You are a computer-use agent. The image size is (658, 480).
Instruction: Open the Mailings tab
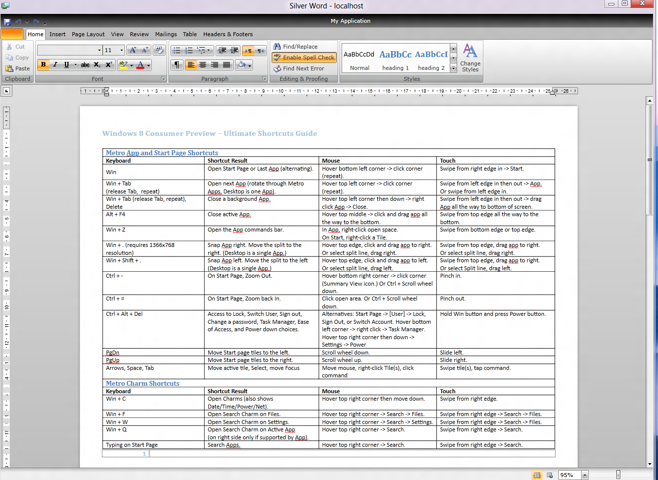166,34
